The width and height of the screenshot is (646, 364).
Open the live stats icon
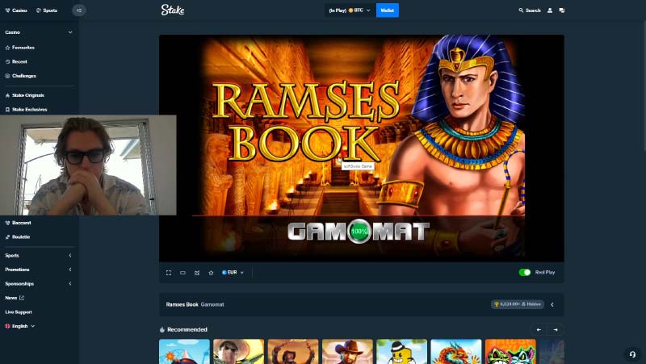[197, 273]
